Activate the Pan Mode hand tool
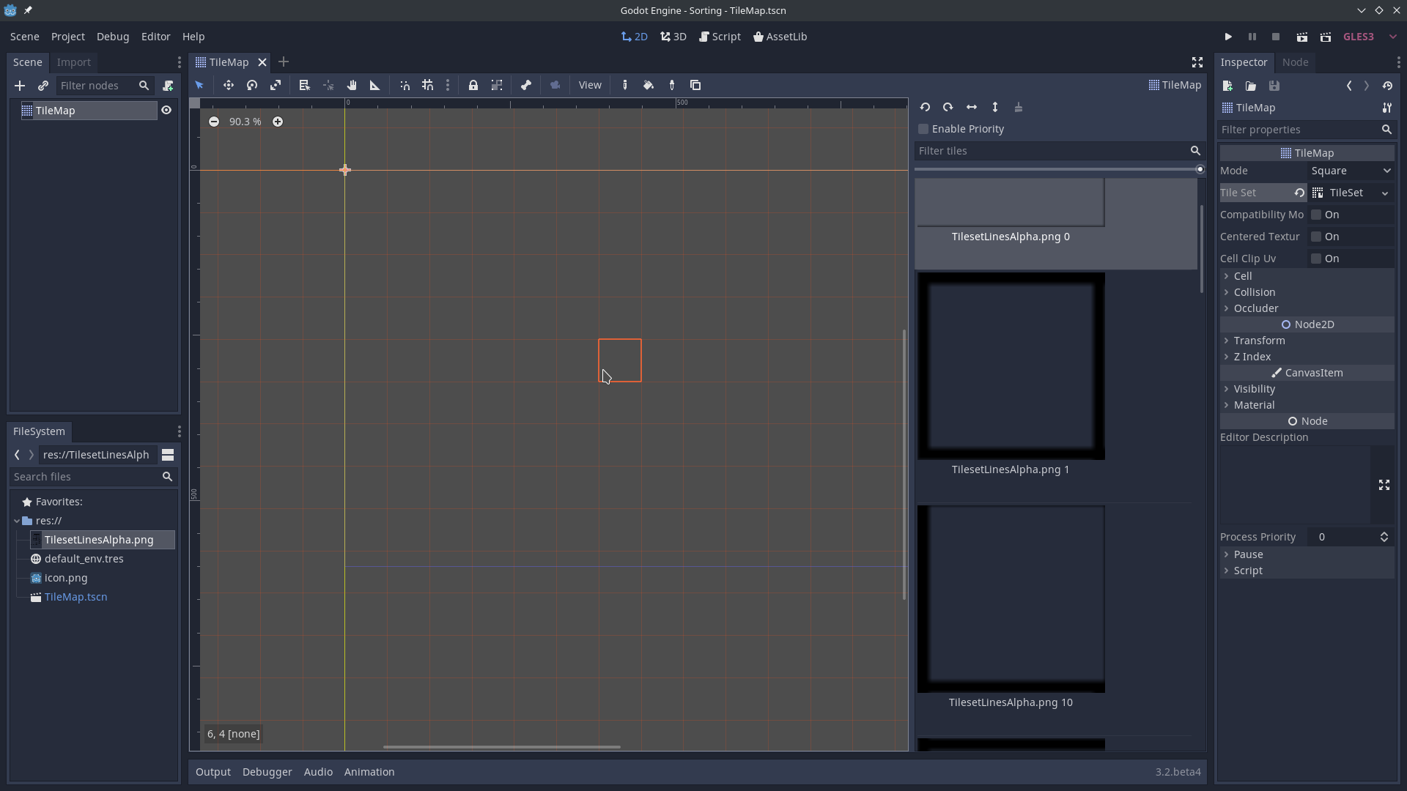Viewport: 1407px width, 791px height. click(352, 85)
